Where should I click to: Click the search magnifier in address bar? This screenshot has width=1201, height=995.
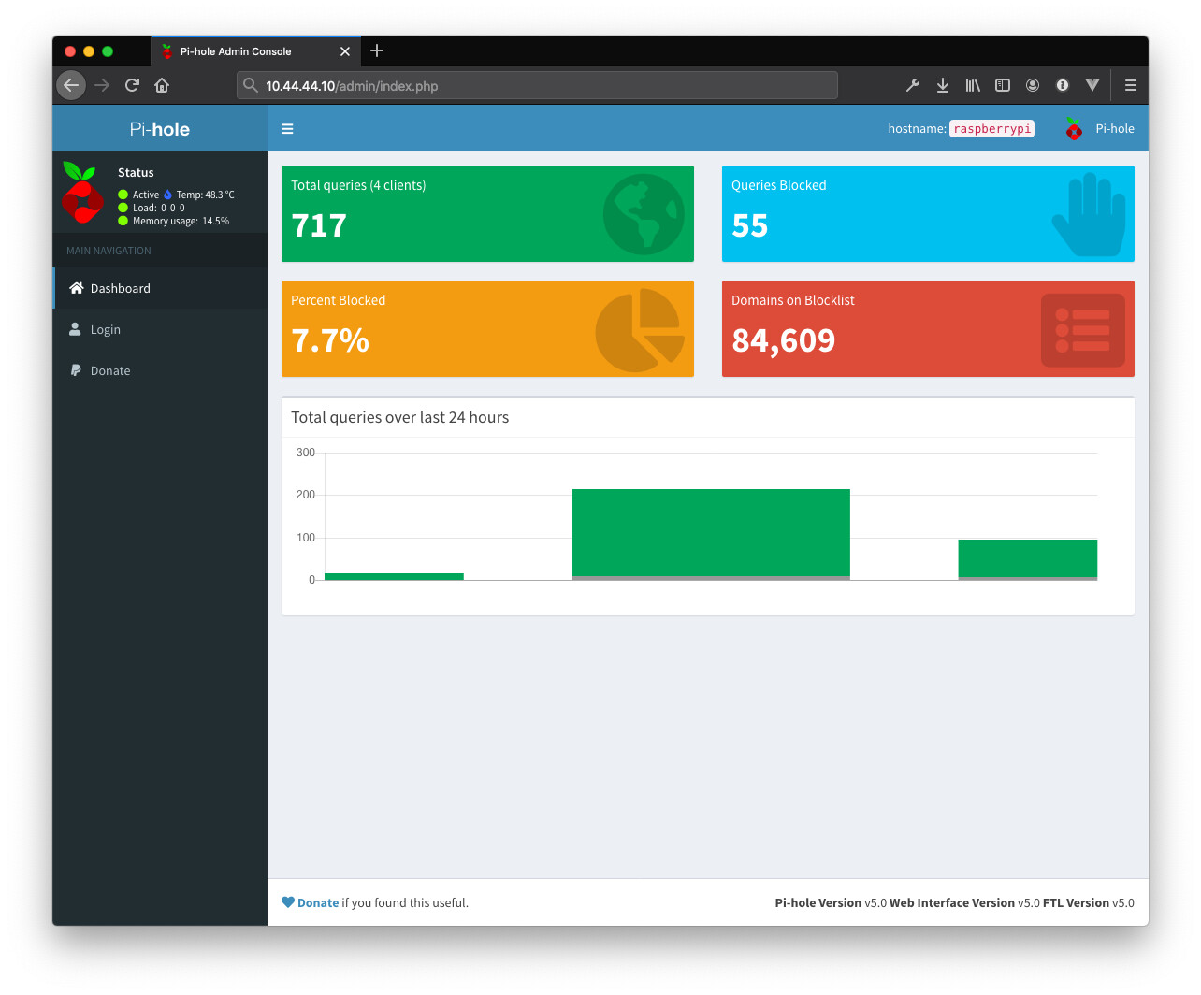pyautogui.click(x=250, y=85)
